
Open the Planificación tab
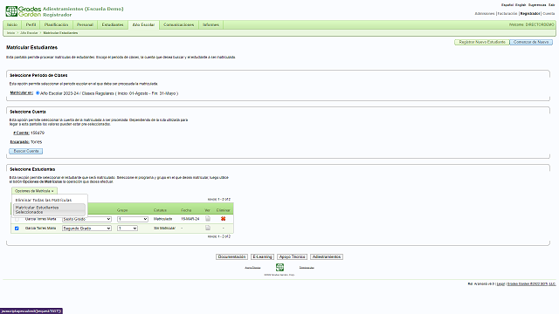pyautogui.click(x=56, y=24)
